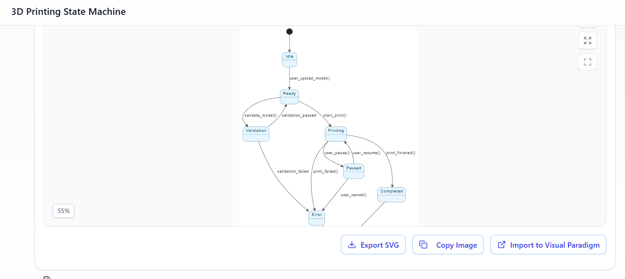Screen dimensions: 625x279
Task: Select the Error state node
Action: (317, 218)
